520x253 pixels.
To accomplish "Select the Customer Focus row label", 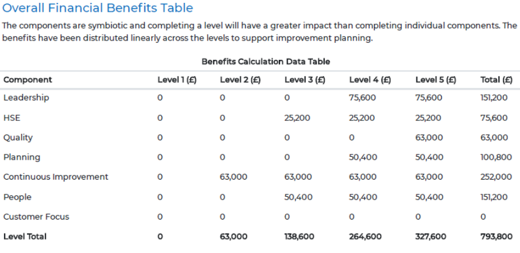I will click(x=36, y=217).
